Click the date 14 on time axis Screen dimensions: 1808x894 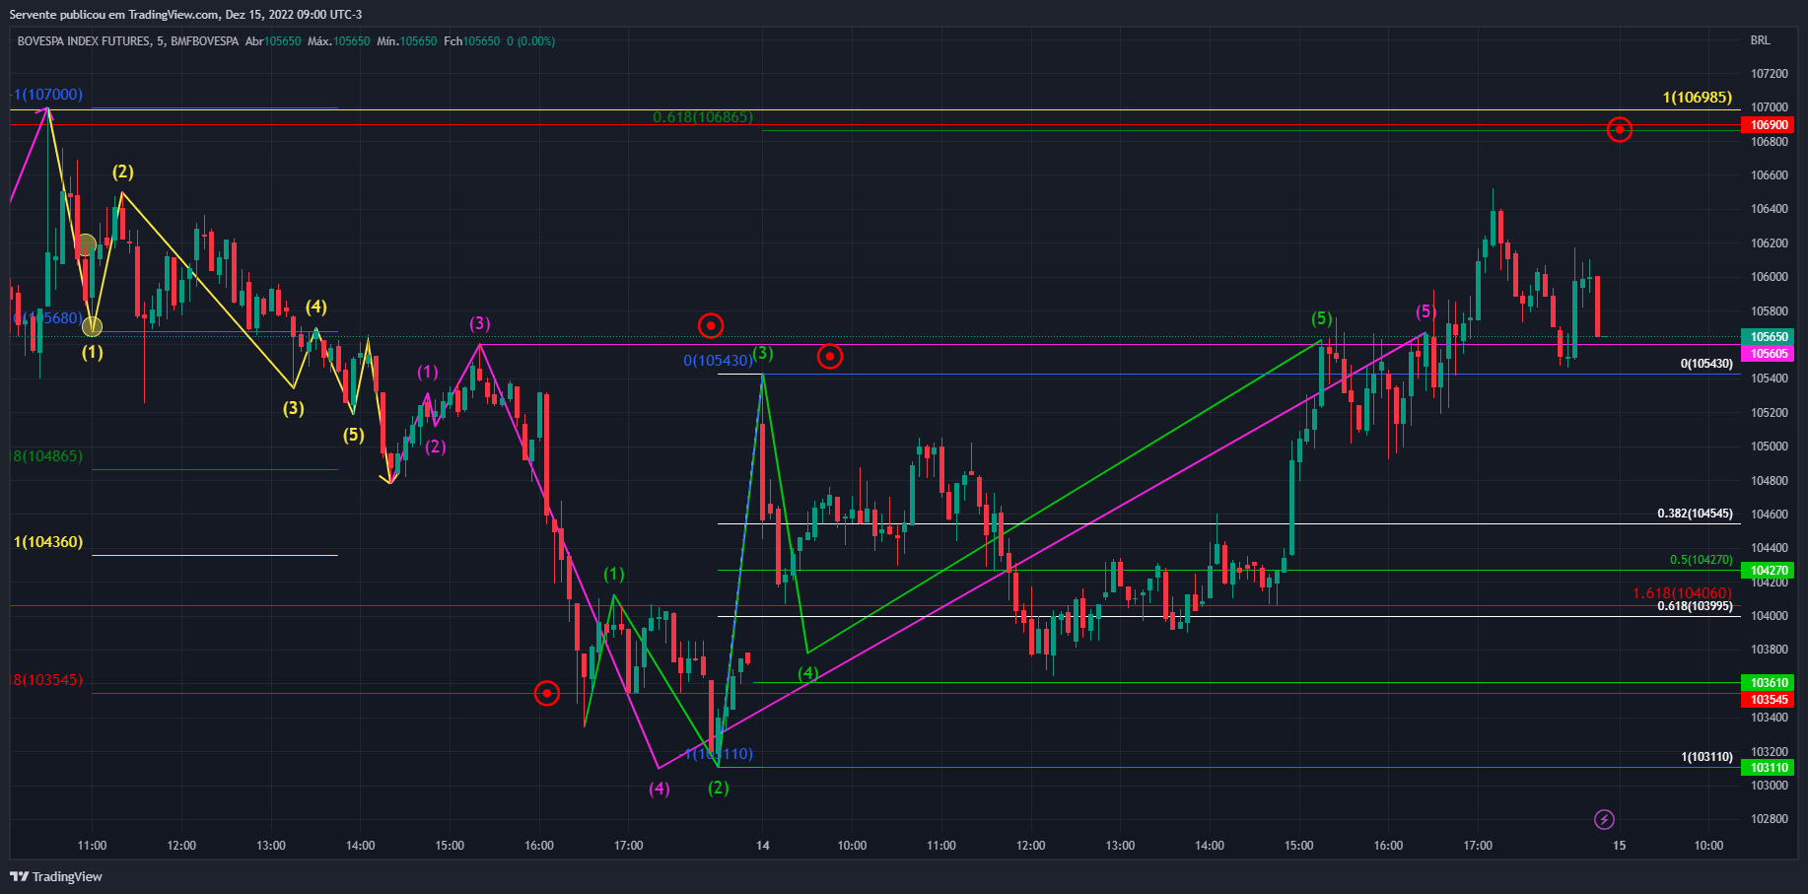762,845
